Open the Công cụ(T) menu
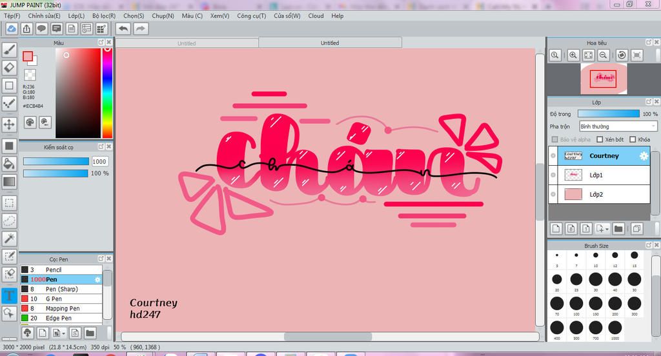Viewport: 661px width, 356px height. coord(251,15)
